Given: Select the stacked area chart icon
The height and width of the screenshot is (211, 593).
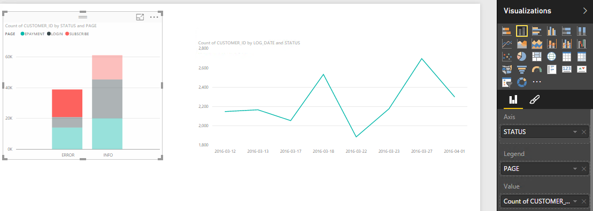Looking at the screenshot, I should tap(537, 44).
